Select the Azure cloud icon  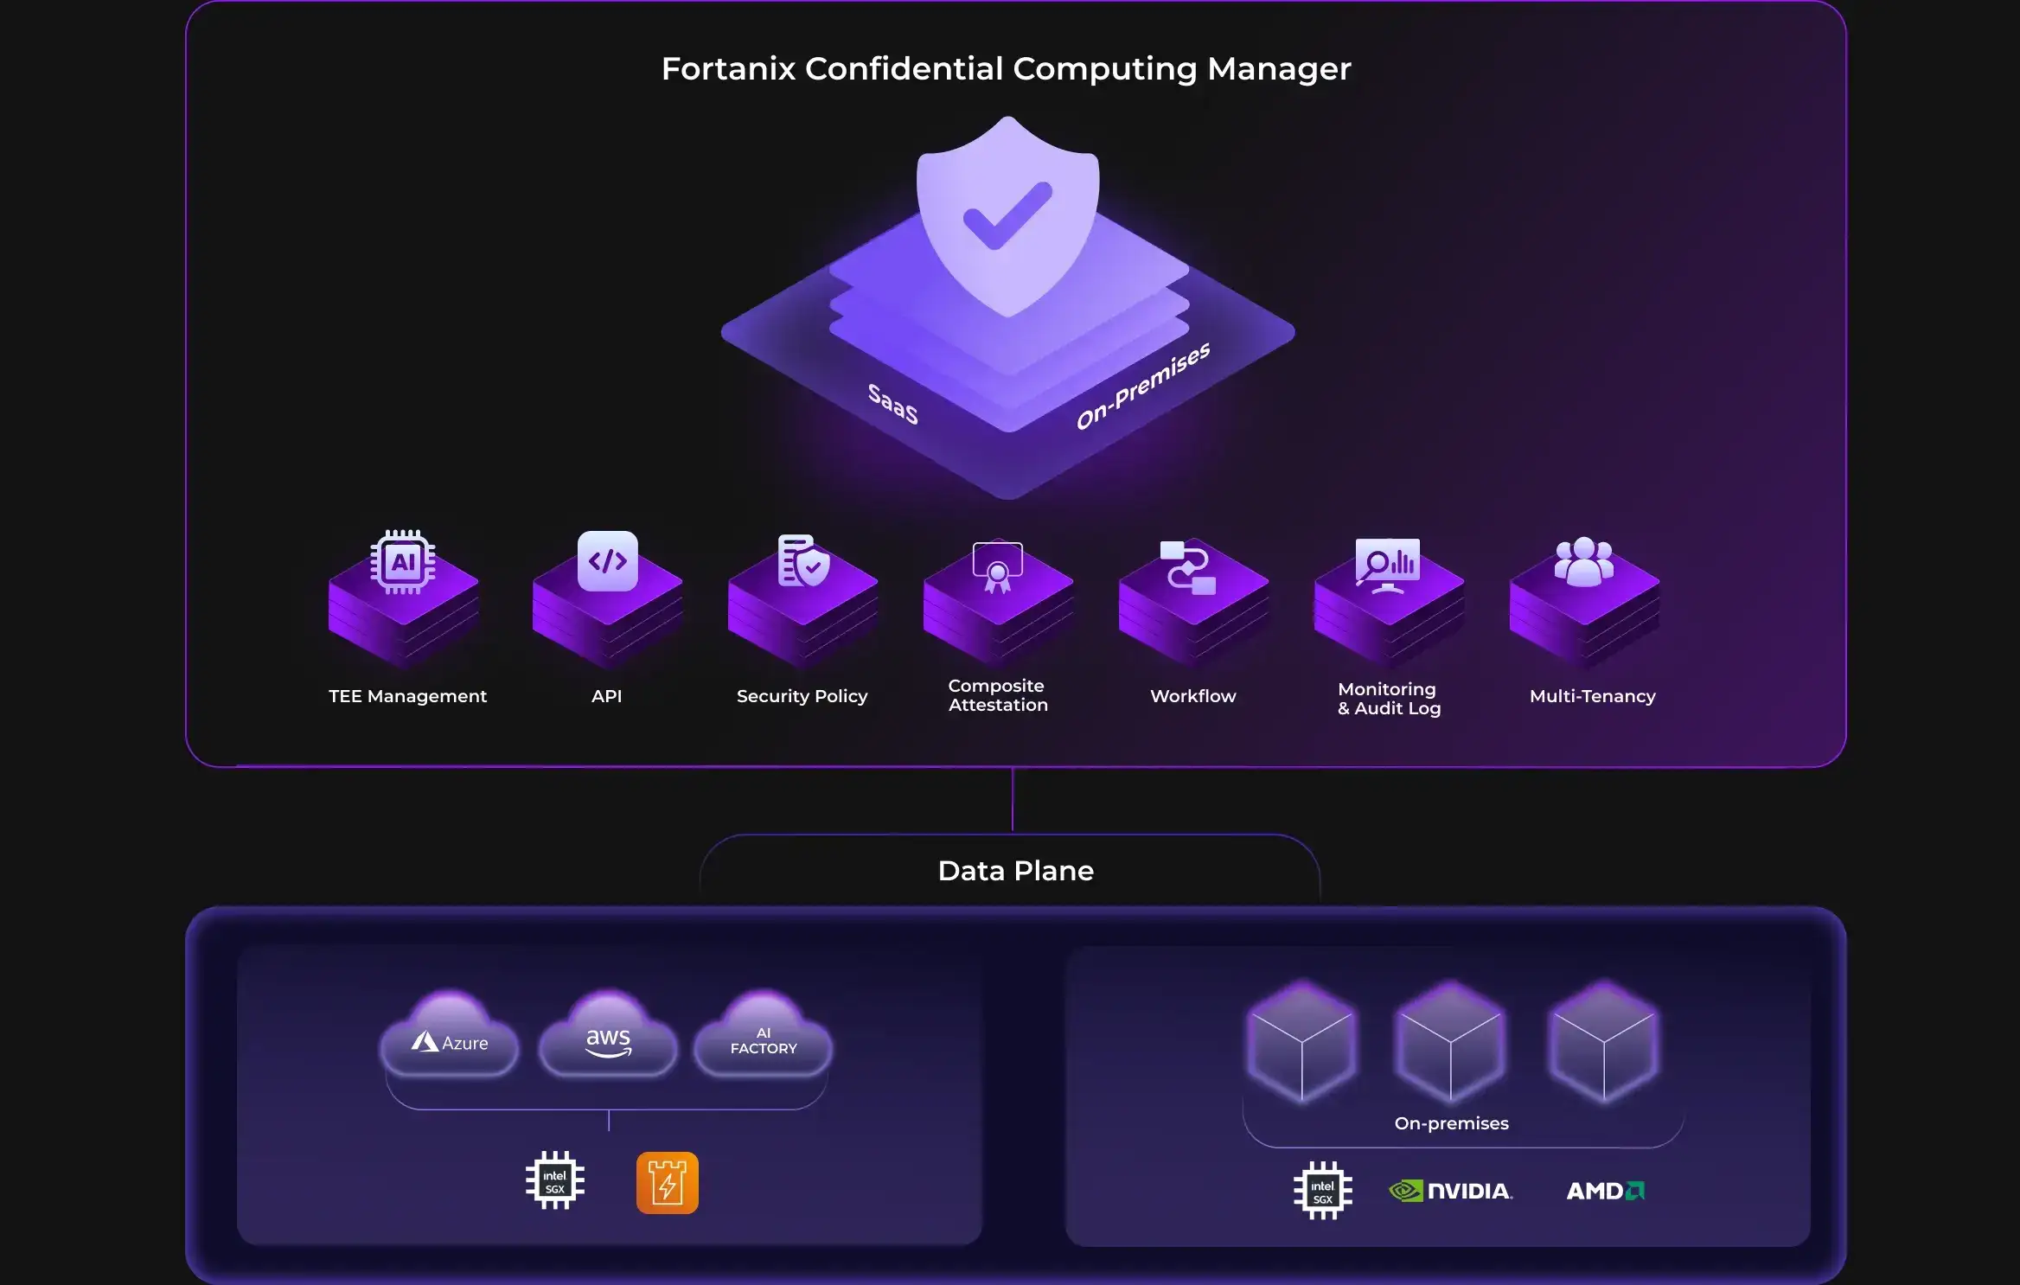pyautogui.click(x=450, y=1042)
